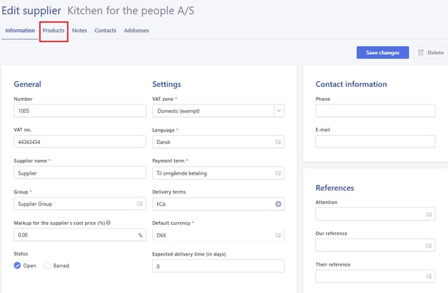Click into the Phone input field

coord(375,111)
